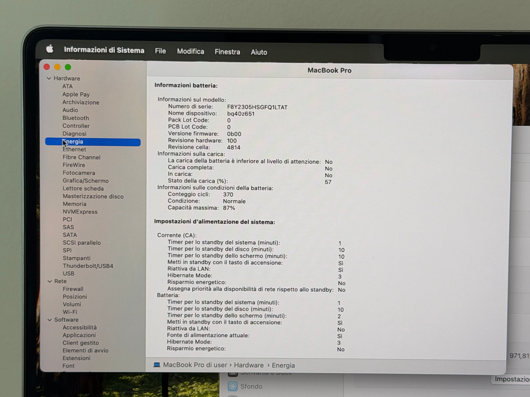Image resolution: width=530 pixels, height=397 pixels.
Task: Select Font under Software
Action: [69, 366]
